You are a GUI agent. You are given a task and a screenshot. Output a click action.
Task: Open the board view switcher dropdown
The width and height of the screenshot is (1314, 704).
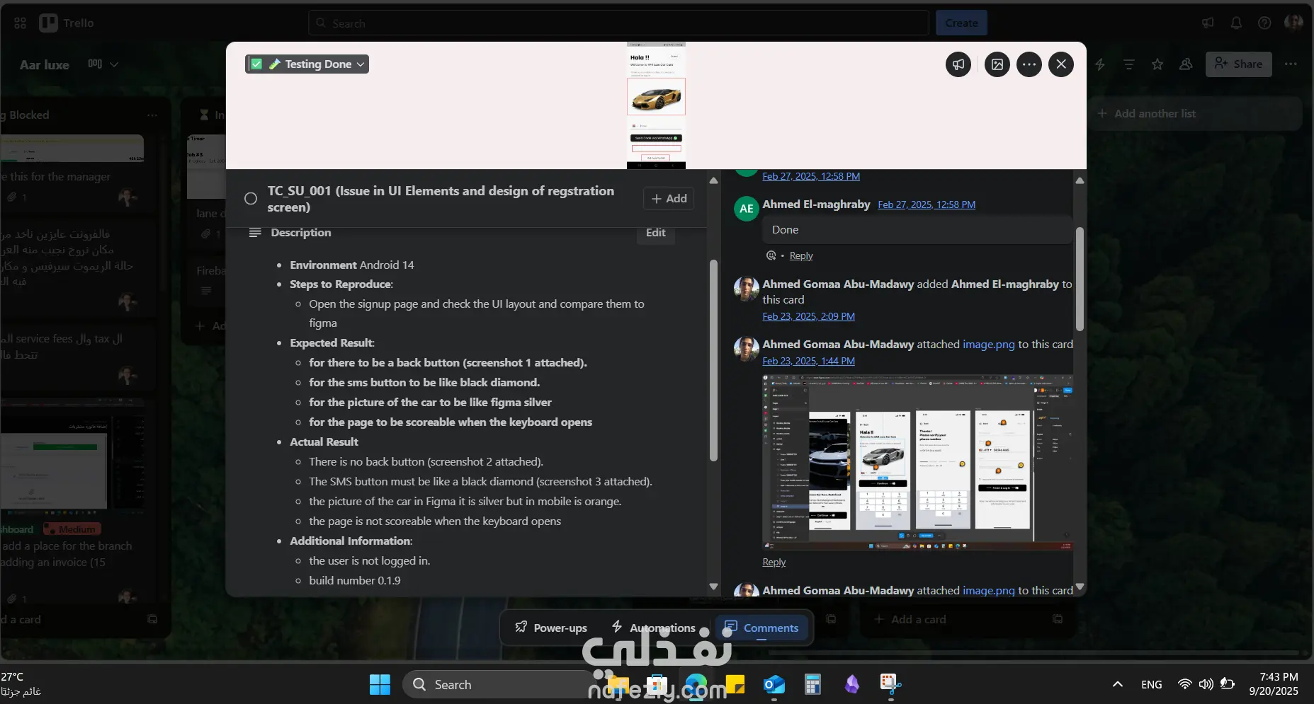(103, 64)
